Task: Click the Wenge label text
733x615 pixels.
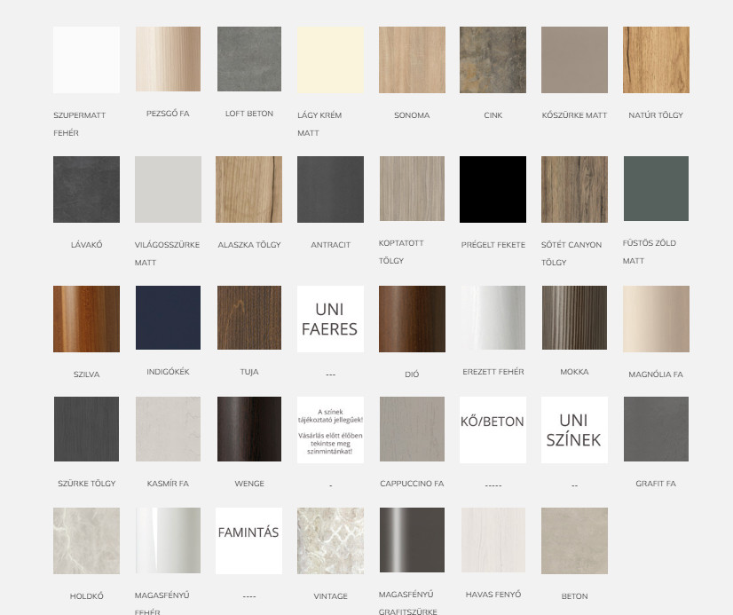Action: tap(248, 485)
